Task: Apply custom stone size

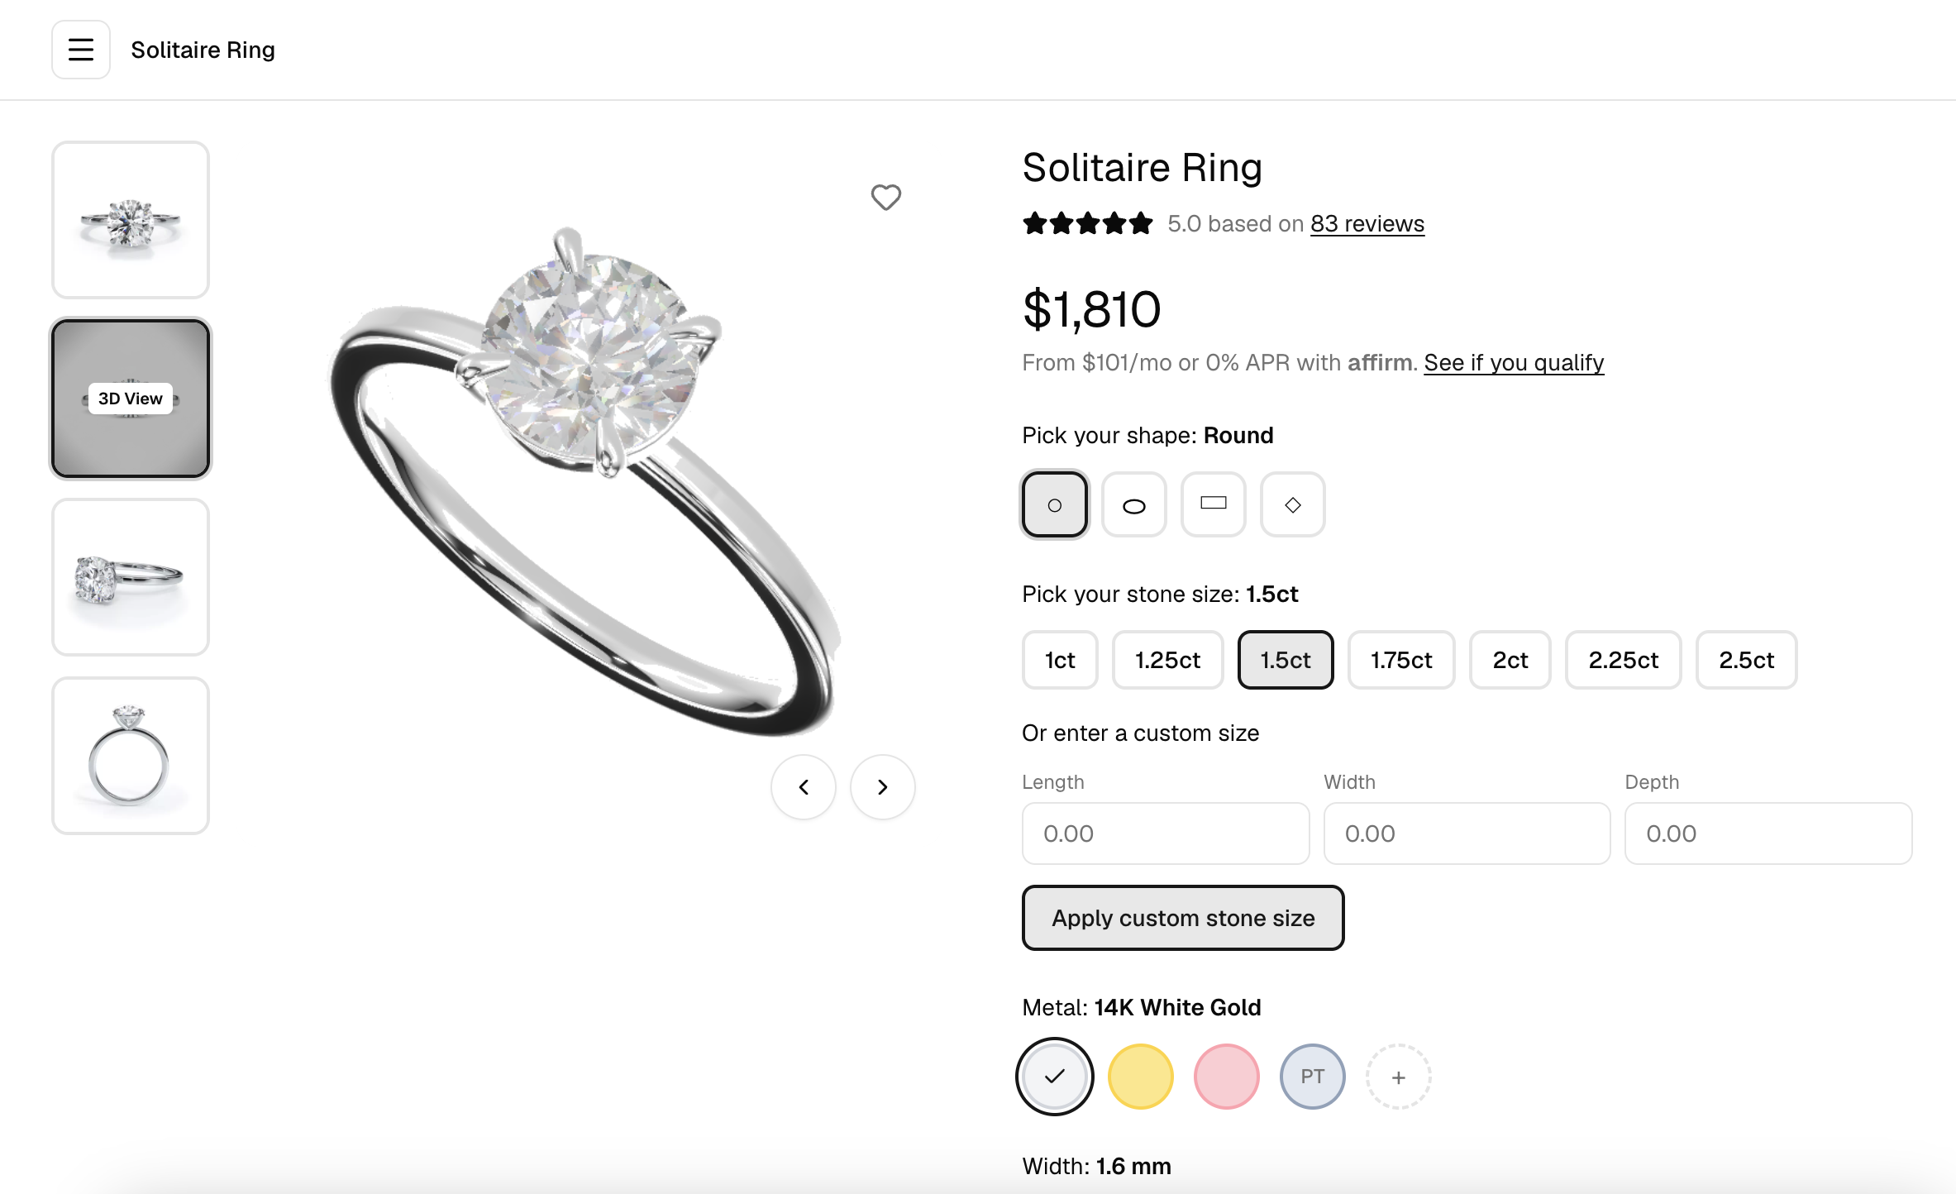Action: pos(1183,918)
